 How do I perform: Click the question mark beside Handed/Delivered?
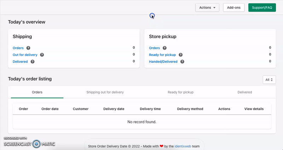point(182,61)
